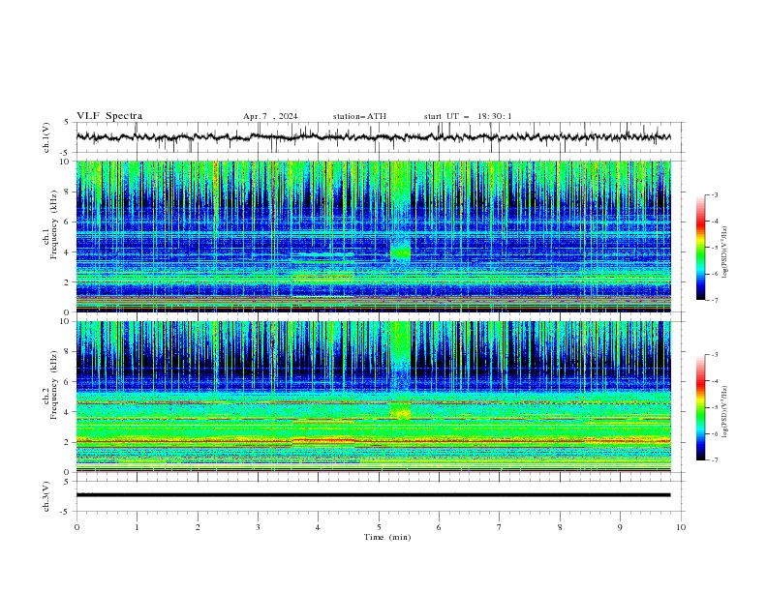This screenshot has width=767, height=592.
Task: Click the 'ch.1(V)' waveform axis label
Action: [46, 137]
